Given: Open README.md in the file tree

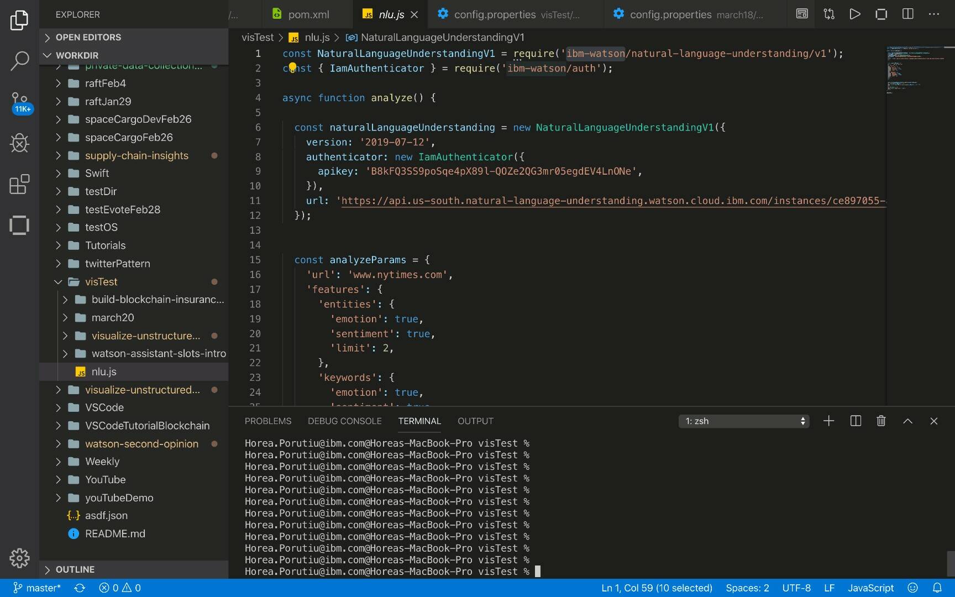Looking at the screenshot, I should 134,534.
